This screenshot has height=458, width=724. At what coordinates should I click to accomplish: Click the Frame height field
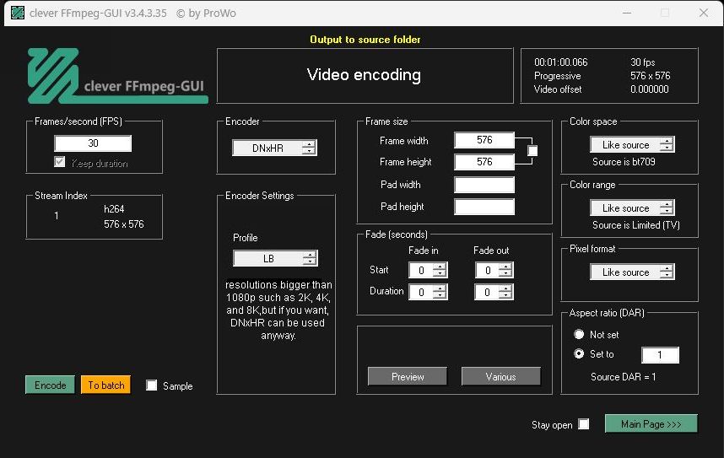[x=484, y=162]
